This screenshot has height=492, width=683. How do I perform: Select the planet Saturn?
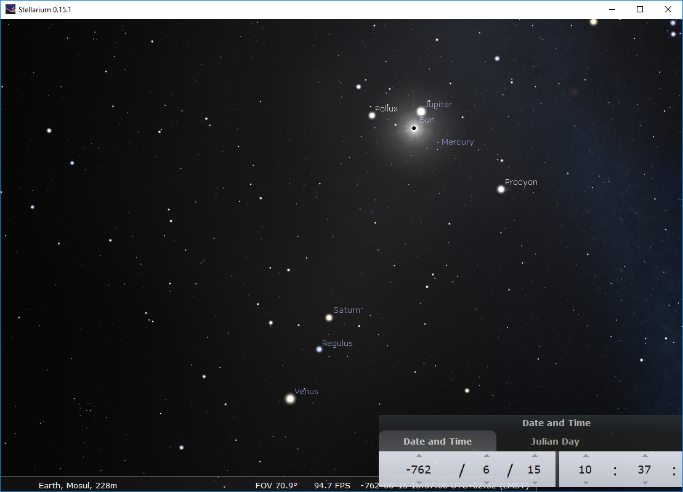click(329, 318)
